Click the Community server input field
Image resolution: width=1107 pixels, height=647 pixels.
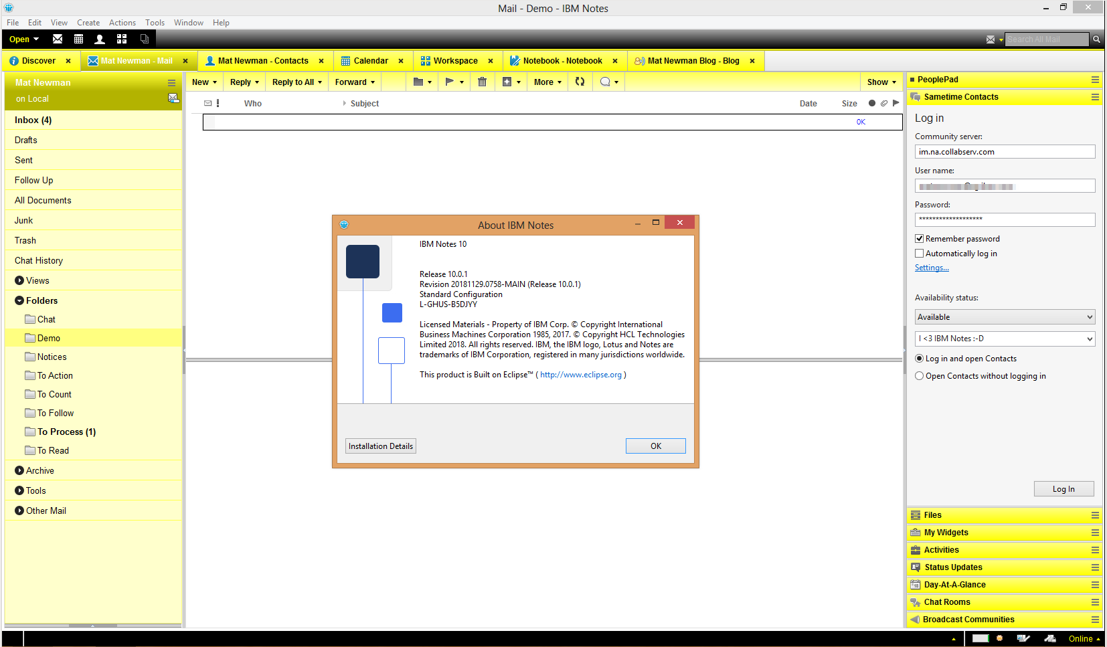[x=1005, y=152]
